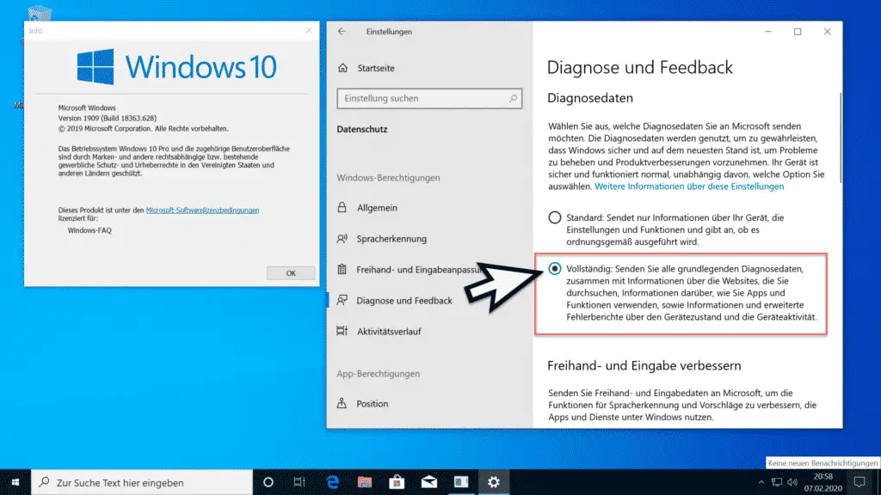Open the Windows Start menu

pyautogui.click(x=15, y=482)
